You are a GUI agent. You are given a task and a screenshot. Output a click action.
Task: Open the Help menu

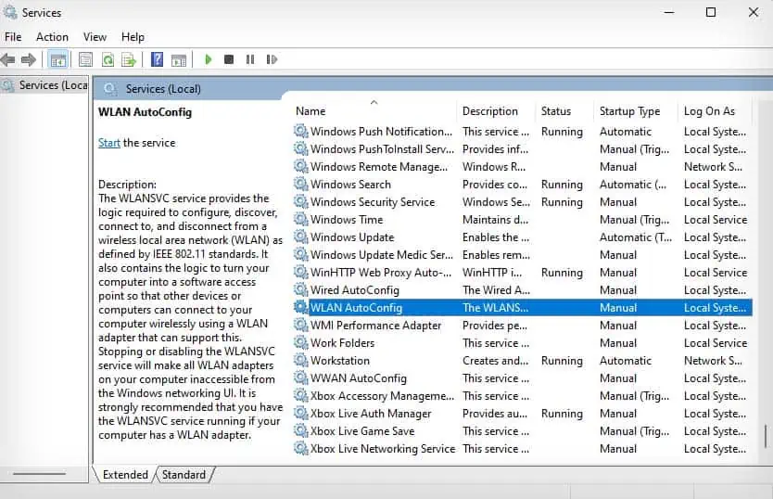(133, 37)
